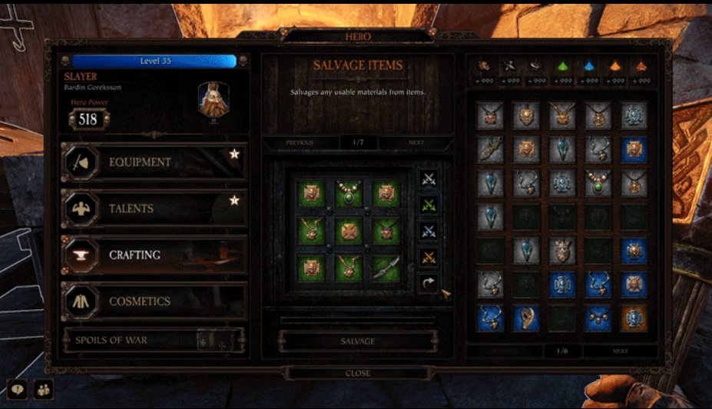This screenshot has width=712, height=409.
Task: Open the Equipment menu
Action: (x=154, y=162)
